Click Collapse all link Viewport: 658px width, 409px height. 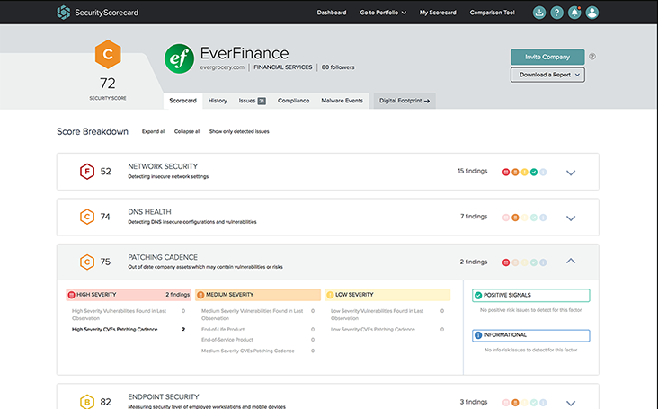(x=187, y=131)
